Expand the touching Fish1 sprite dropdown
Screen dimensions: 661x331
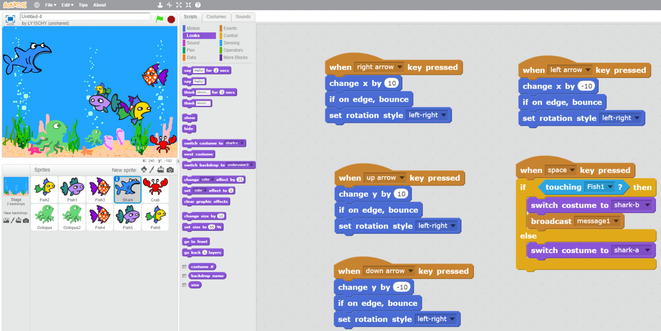point(610,187)
